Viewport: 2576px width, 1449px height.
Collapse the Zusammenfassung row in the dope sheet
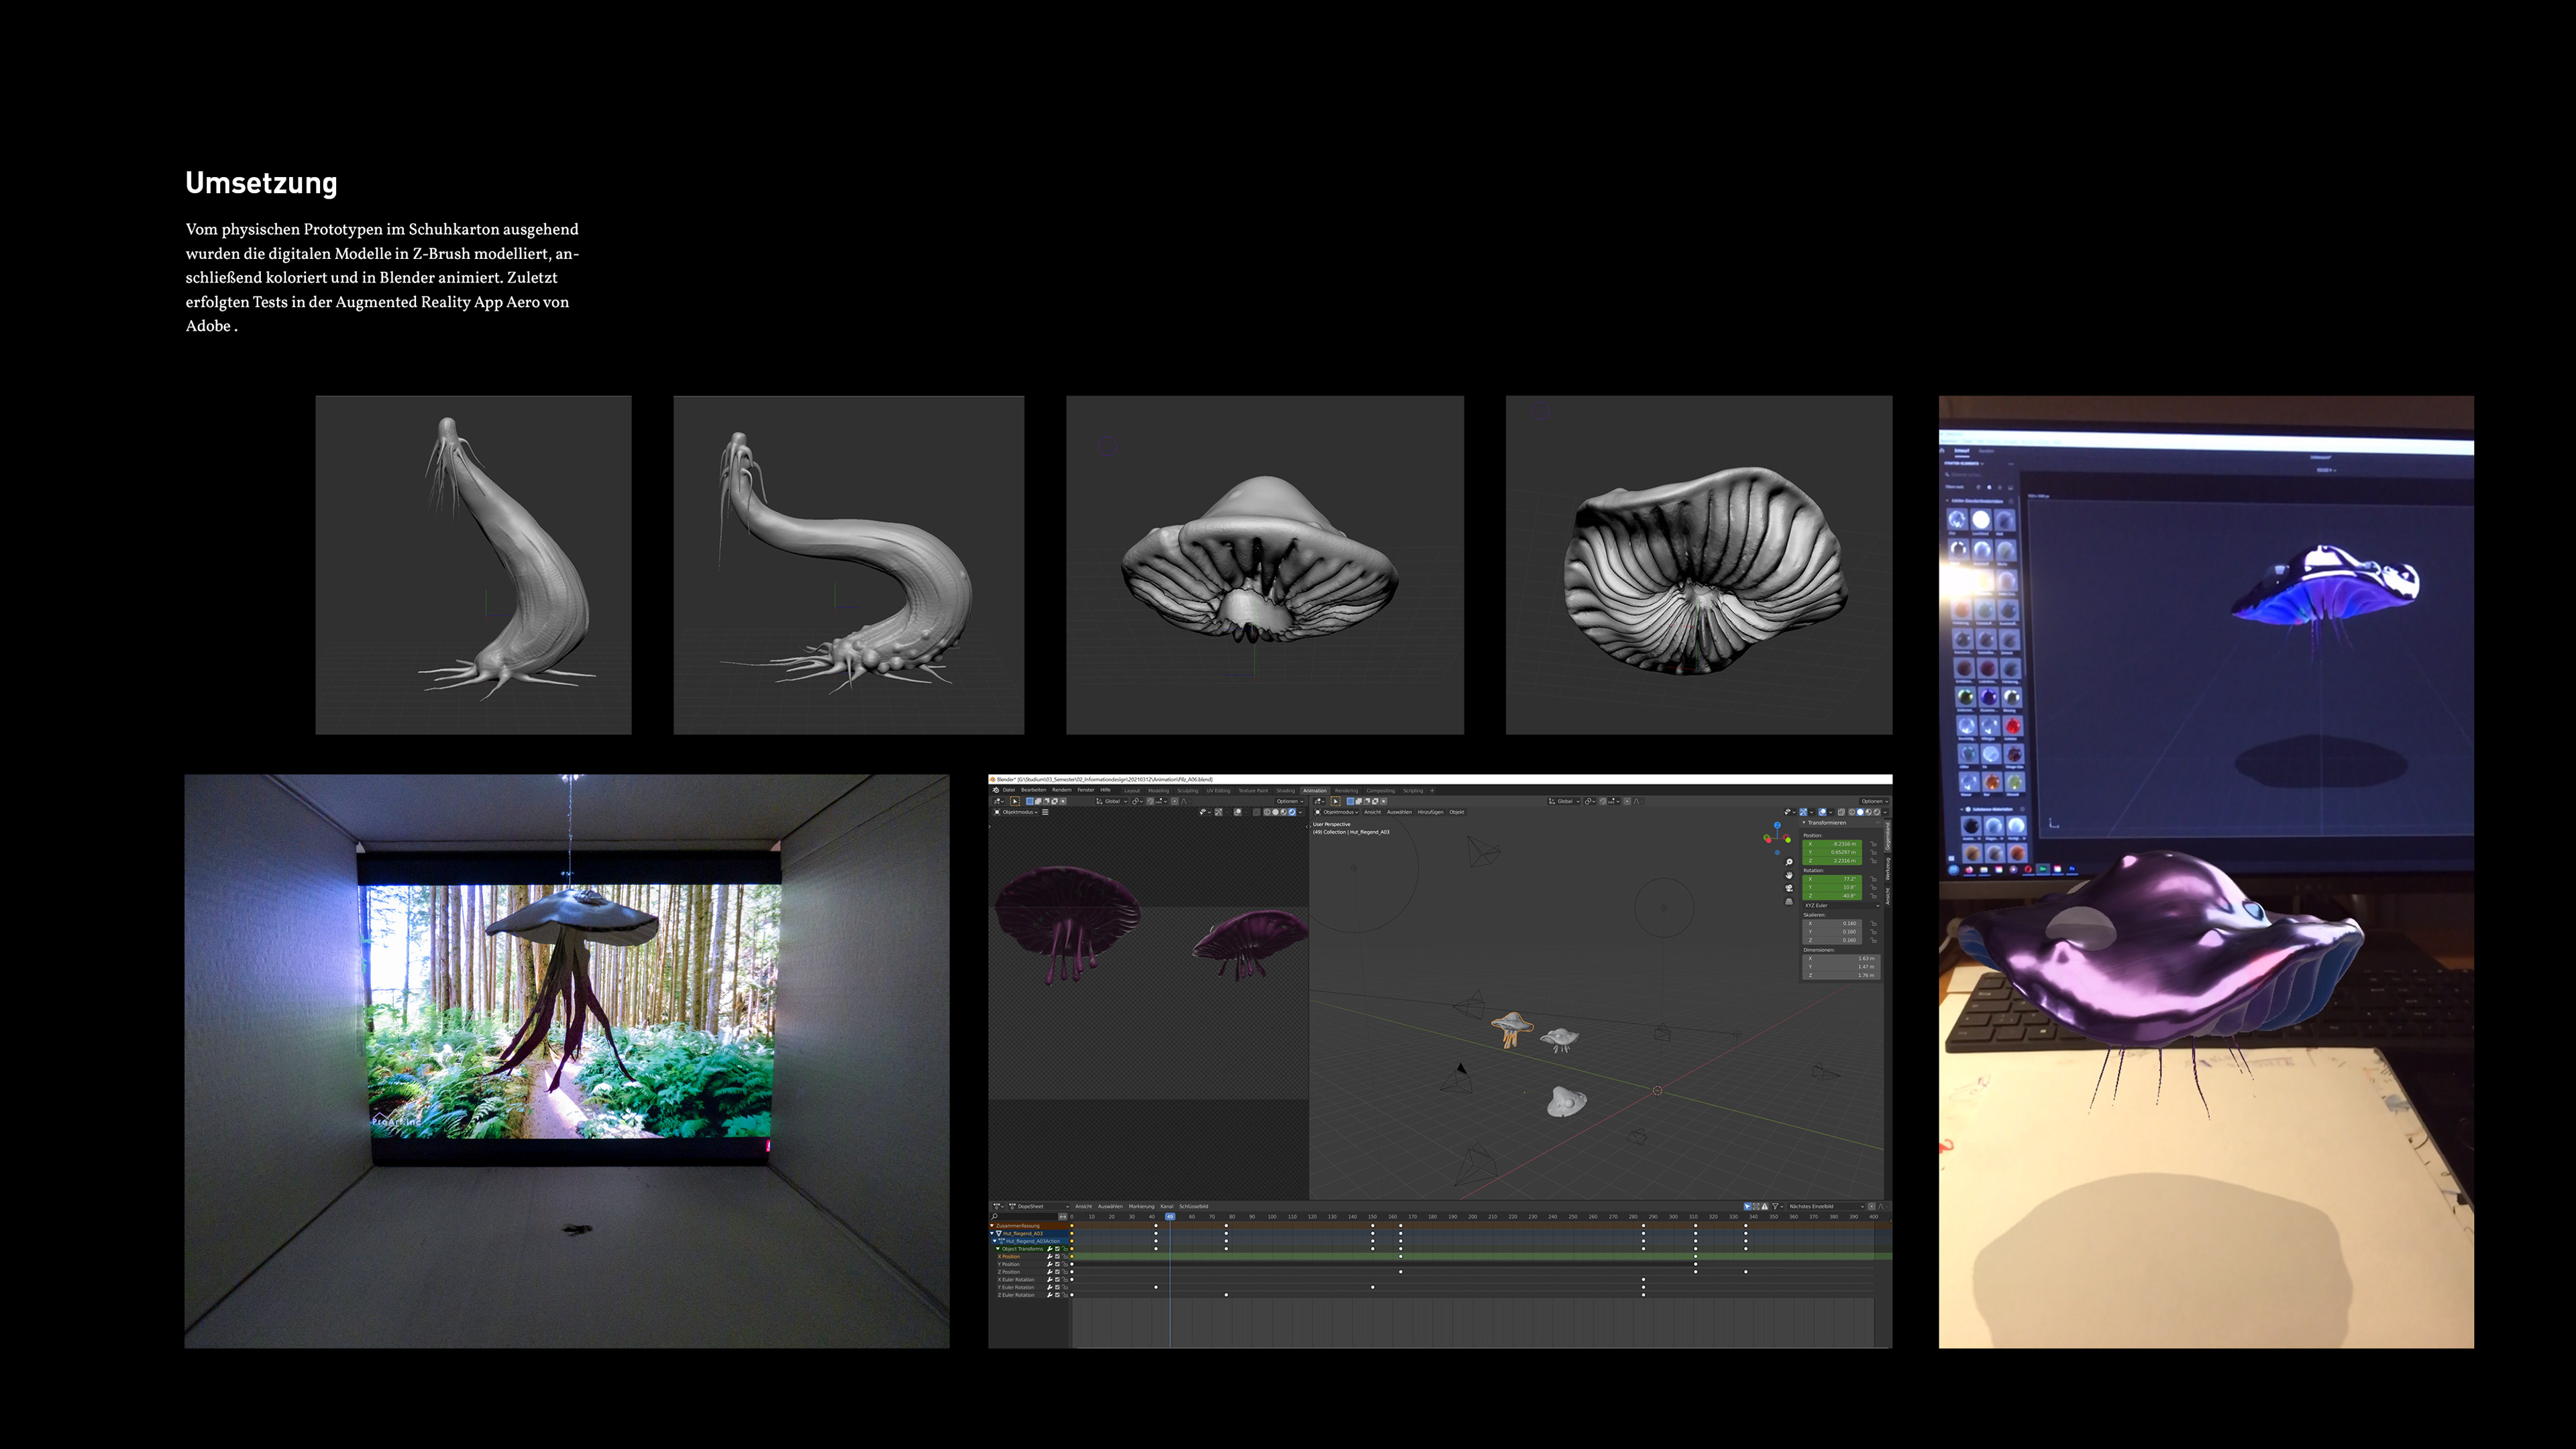pos(992,1226)
